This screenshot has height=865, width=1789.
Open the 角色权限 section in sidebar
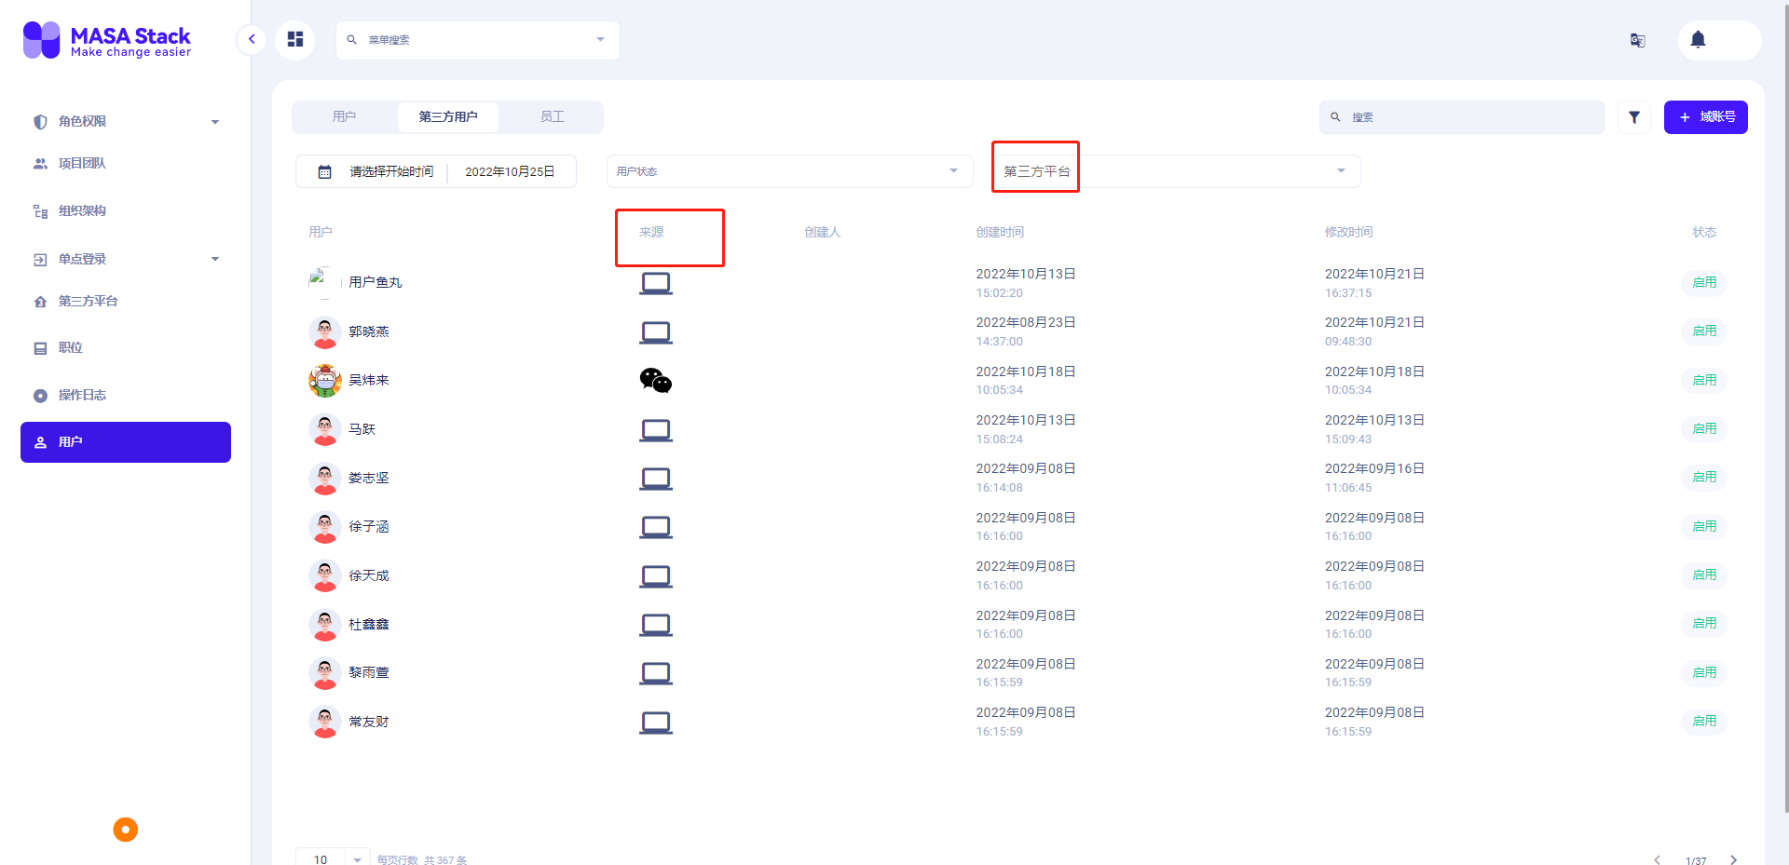80,121
